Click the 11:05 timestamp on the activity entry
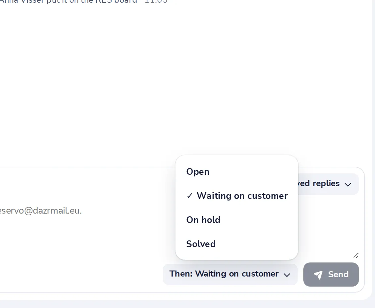This screenshot has width=375, height=308. [156, 1]
